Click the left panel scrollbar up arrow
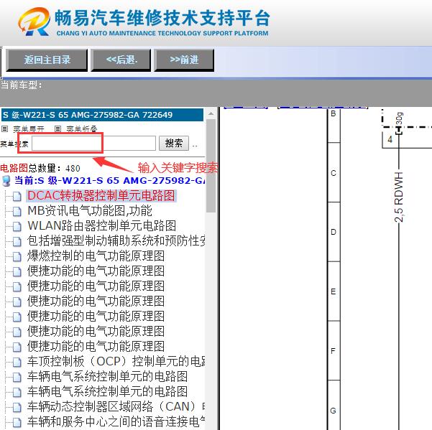432x430 pixels. pyautogui.click(x=211, y=113)
